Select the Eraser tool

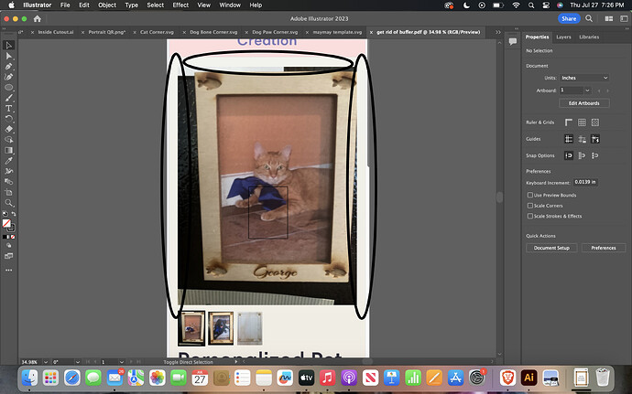(x=9, y=129)
